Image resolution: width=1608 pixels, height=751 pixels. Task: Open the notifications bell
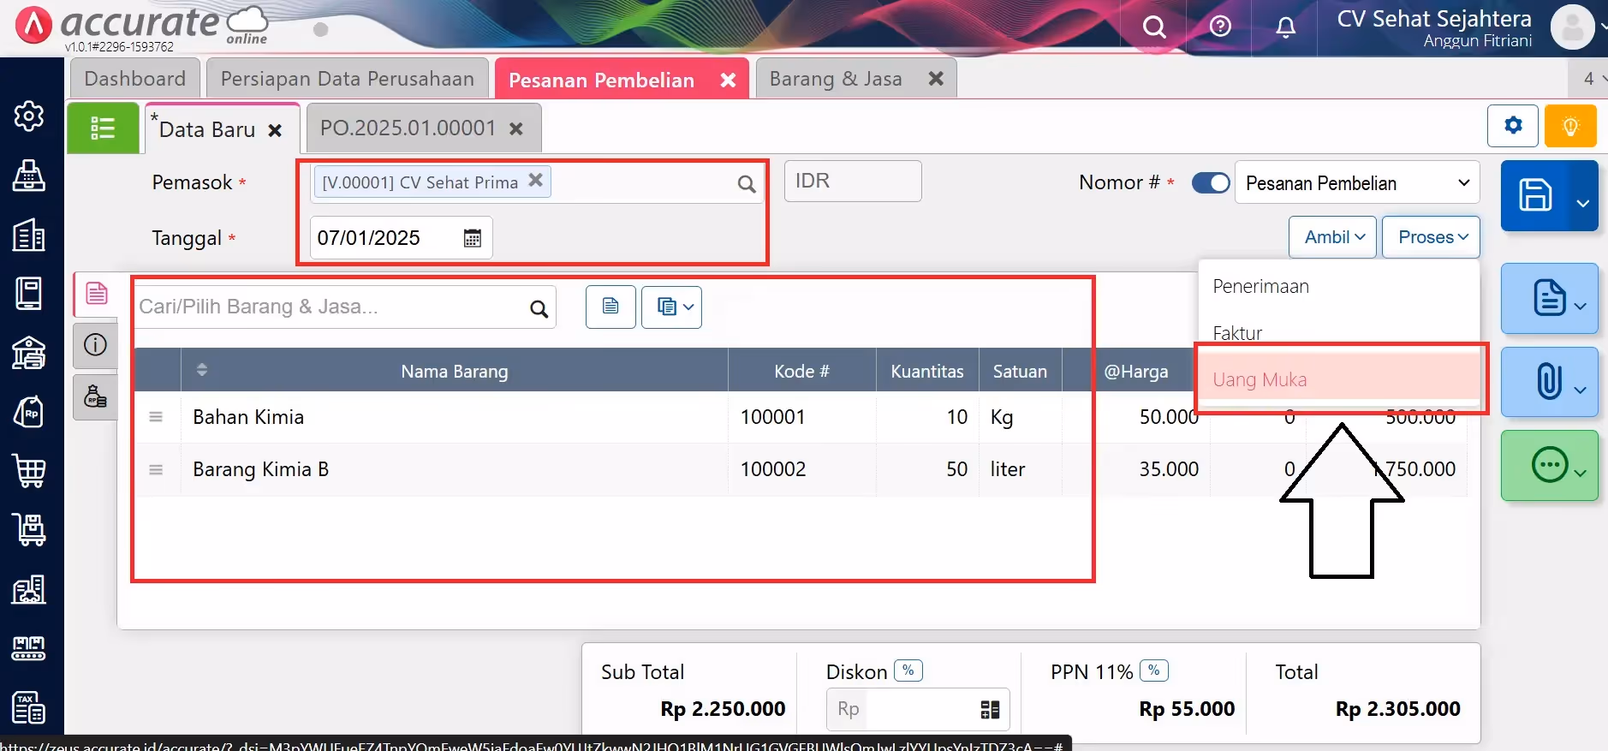[1285, 27]
